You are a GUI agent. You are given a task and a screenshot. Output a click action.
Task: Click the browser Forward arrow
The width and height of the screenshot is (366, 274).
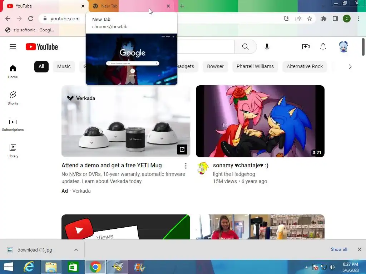point(19,19)
